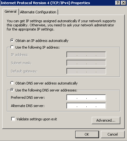127x141 pixels.
Task: Confirm with the OK button
Action: pos(87,134)
